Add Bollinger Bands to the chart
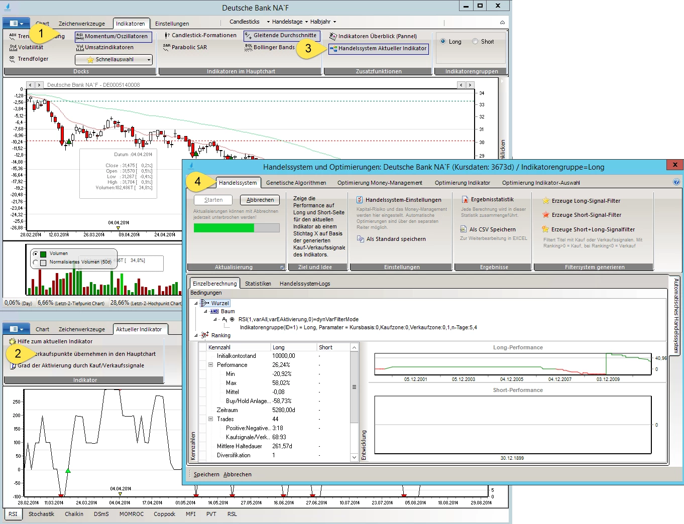The width and height of the screenshot is (684, 524). pyautogui.click(x=270, y=47)
